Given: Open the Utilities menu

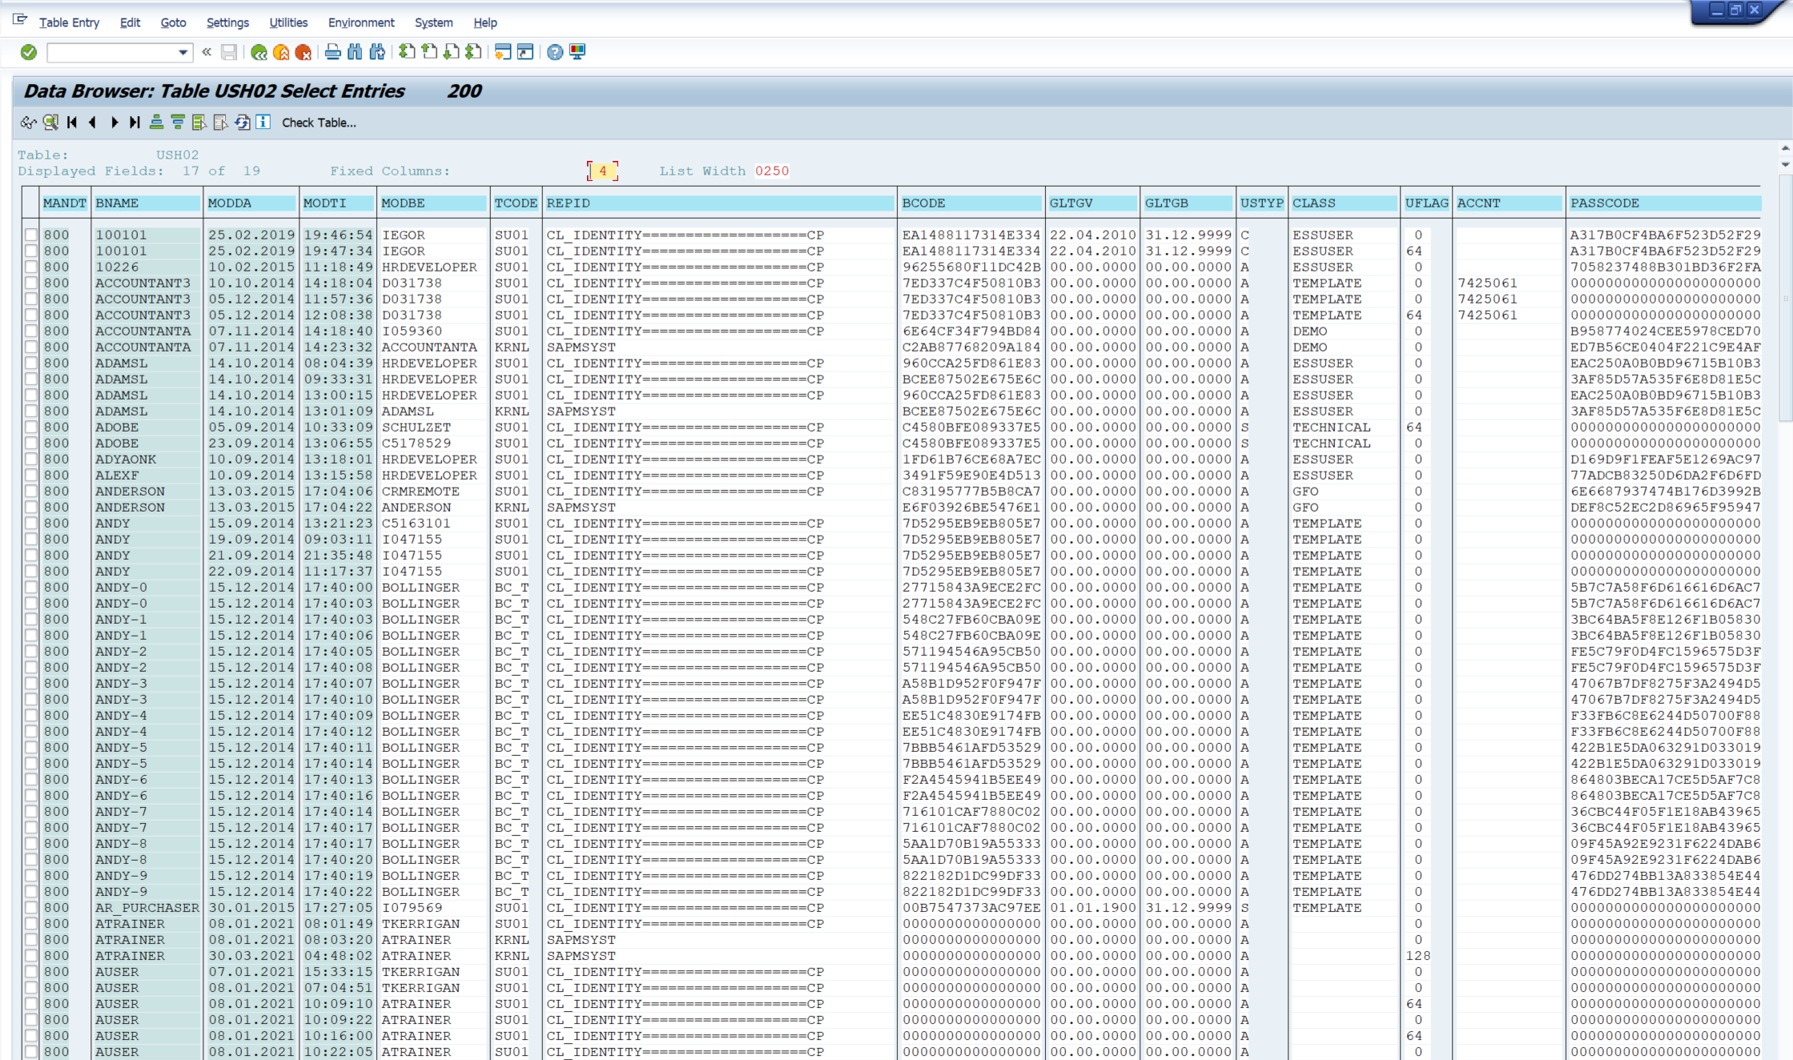Looking at the screenshot, I should tap(288, 22).
